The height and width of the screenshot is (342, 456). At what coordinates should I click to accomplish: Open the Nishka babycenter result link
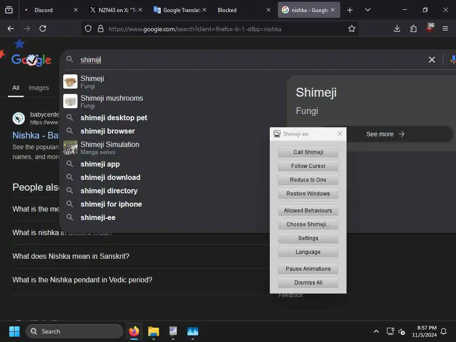pyautogui.click(x=36, y=135)
